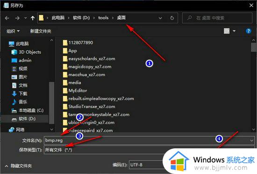Refresh the current folder view
257x174 pixels.
pyautogui.click(x=172, y=18)
